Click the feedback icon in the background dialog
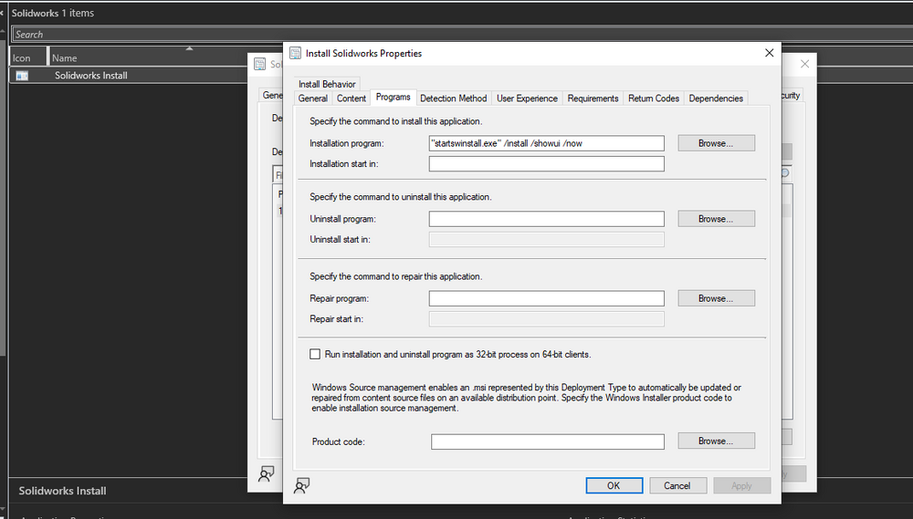Image resolution: width=913 pixels, height=519 pixels. [266, 473]
